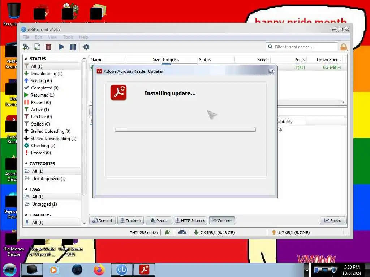Open the File menu in qBittorrent
Image resolution: width=370 pixels, height=277 pixels.
(x=26, y=37)
